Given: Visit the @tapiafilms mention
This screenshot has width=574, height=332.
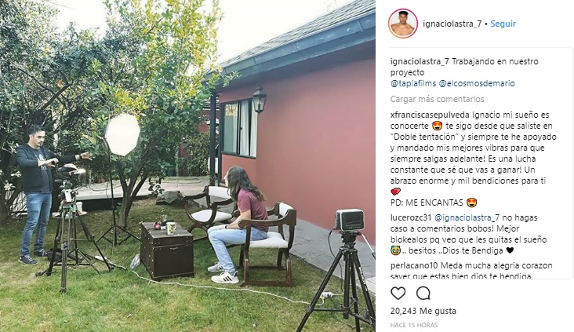Looking at the screenshot, I should click(413, 83).
